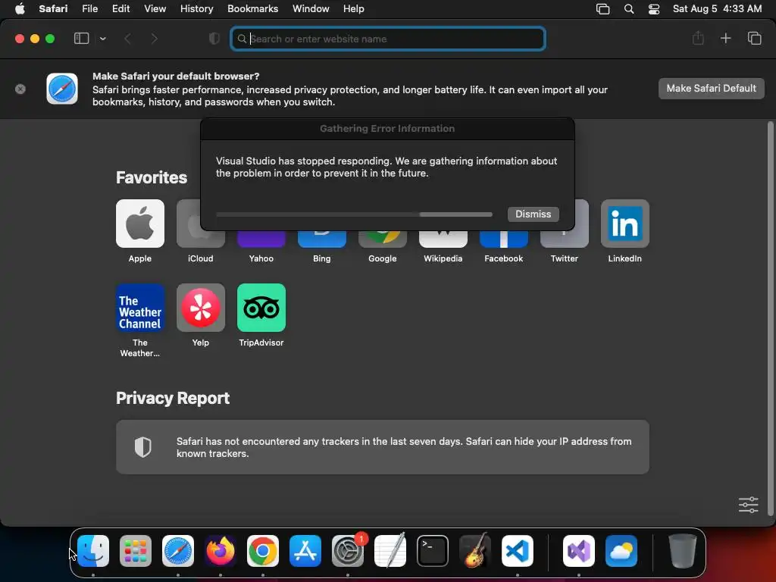Click the Privacy Report shield card
The image size is (776, 582).
click(x=383, y=447)
